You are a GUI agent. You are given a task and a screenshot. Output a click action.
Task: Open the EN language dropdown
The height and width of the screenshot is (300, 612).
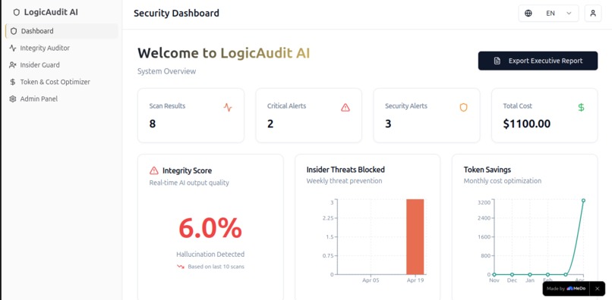[x=548, y=13]
